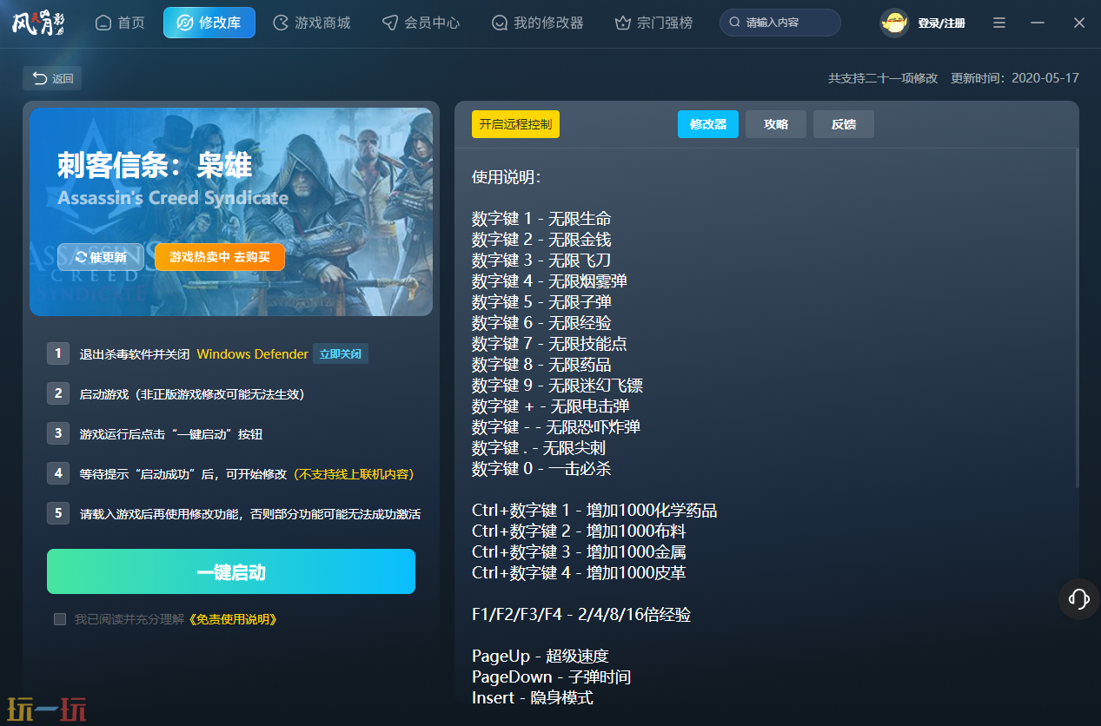Open the 反馈 feedback tab
The width and height of the screenshot is (1101, 726).
(844, 124)
